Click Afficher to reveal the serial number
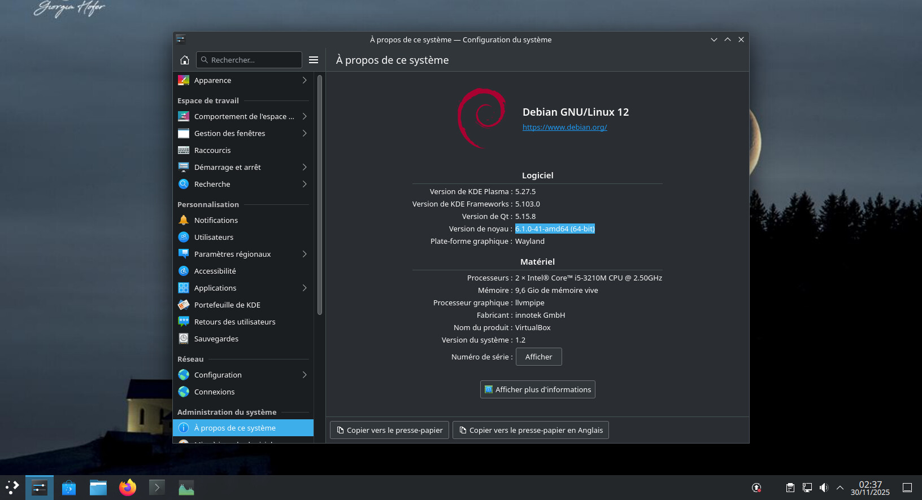This screenshot has width=922, height=500. 538,357
